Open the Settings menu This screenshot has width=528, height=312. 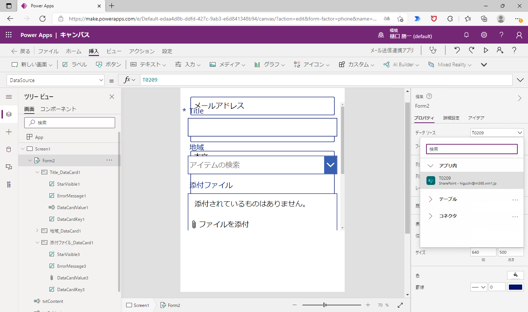point(167,51)
